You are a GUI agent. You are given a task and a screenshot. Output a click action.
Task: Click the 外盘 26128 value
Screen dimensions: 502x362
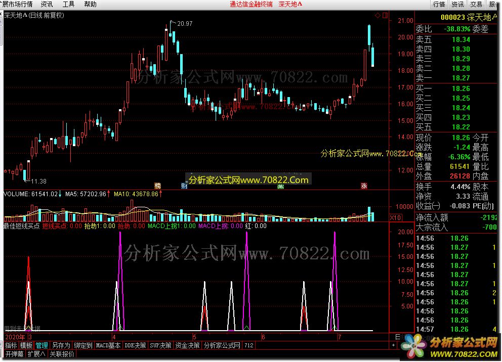pyautogui.click(x=459, y=176)
